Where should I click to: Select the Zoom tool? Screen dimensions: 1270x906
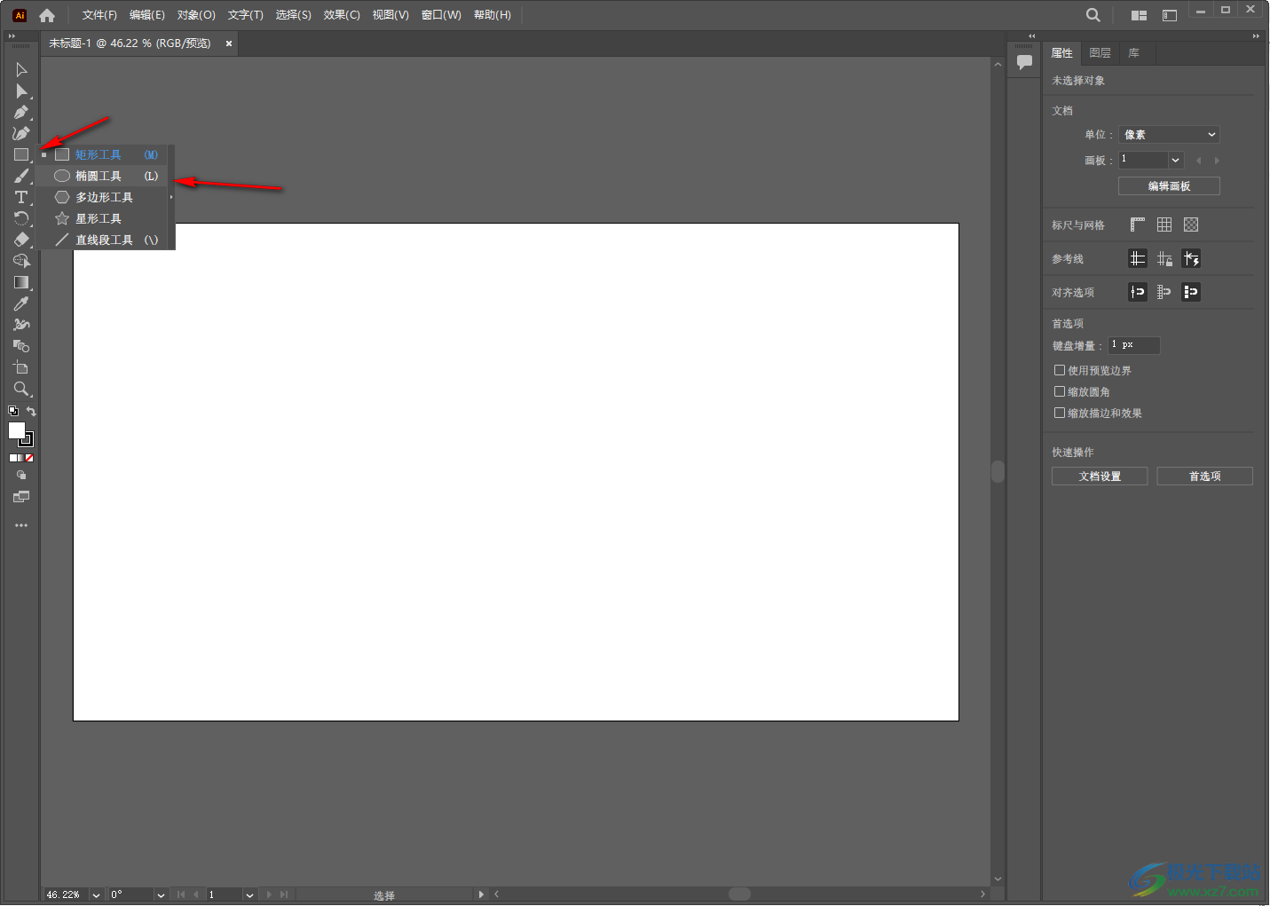pyautogui.click(x=21, y=389)
